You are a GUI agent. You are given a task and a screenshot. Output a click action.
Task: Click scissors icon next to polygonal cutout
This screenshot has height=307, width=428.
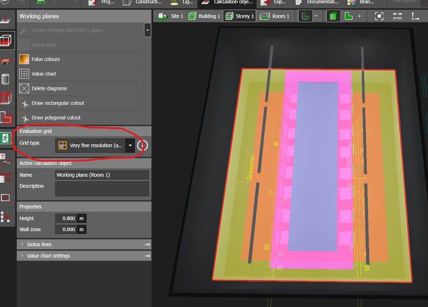[24, 118]
